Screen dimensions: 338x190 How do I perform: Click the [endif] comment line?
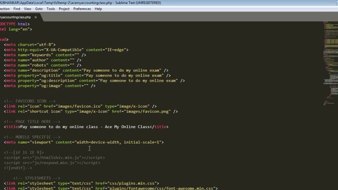(x=18, y=168)
